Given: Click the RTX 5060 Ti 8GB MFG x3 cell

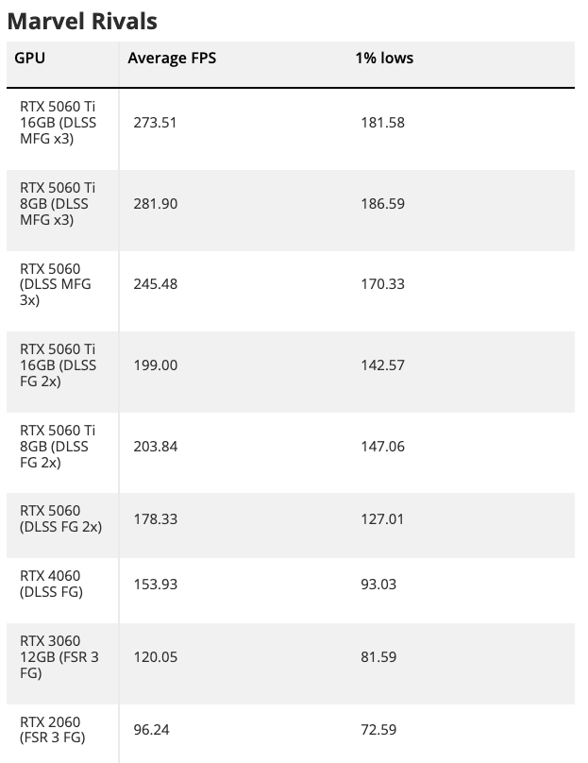Looking at the screenshot, I should click(59, 204).
